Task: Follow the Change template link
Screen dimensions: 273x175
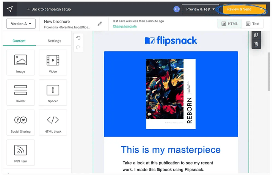Action: tap(125, 26)
